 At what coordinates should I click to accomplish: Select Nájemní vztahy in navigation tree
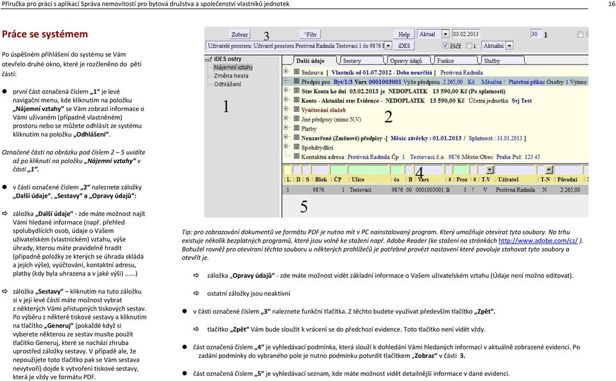(x=233, y=67)
